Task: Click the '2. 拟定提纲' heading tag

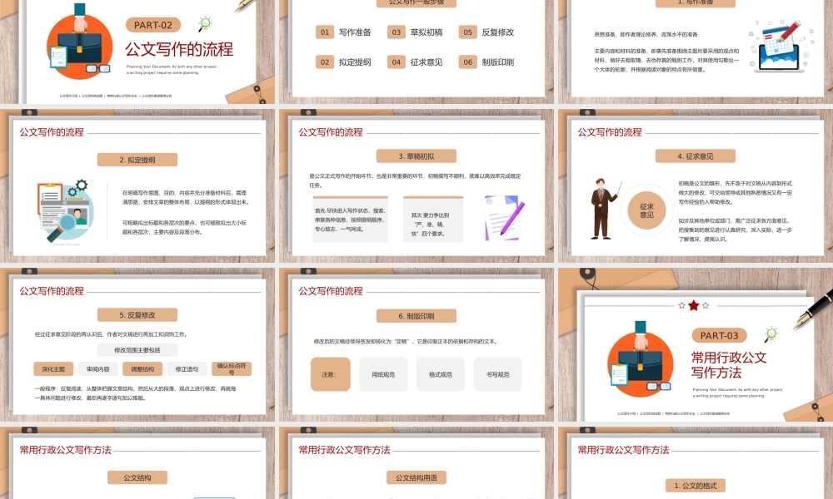Action: pos(137,160)
